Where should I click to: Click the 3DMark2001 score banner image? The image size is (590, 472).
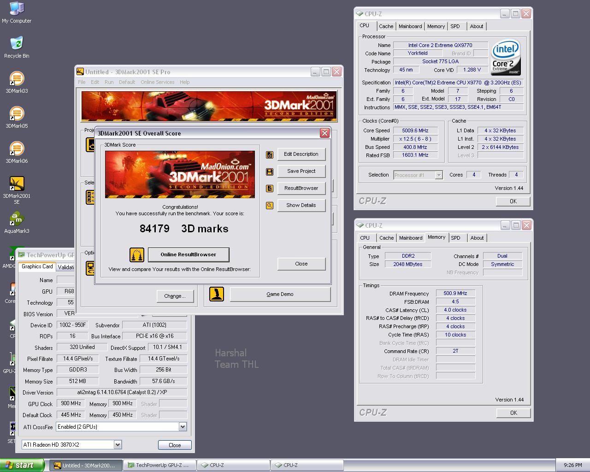pos(180,174)
